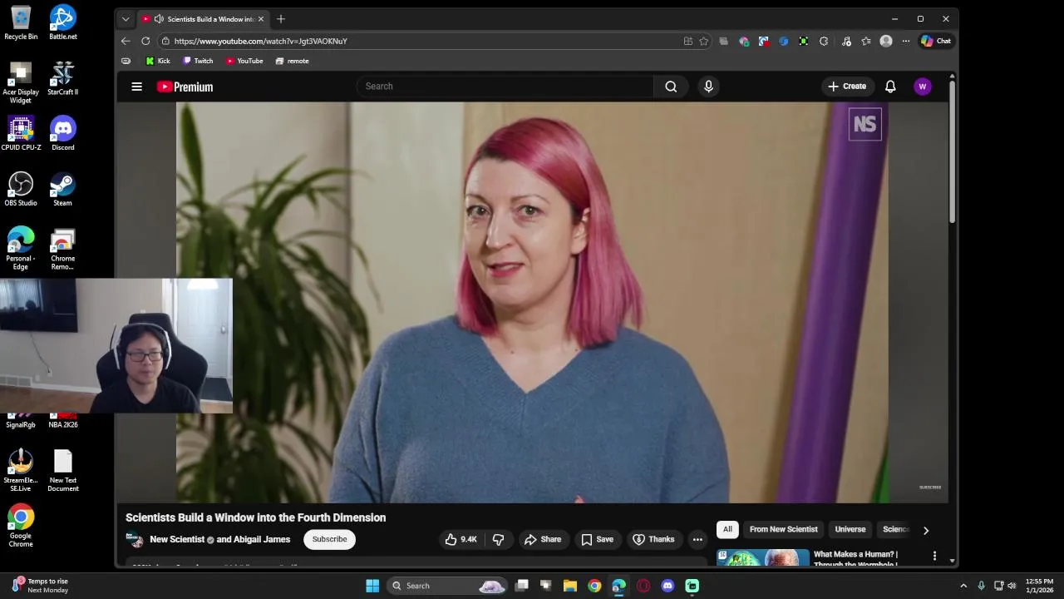This screenshot has height=599, width=1064.
Task: Click the video player to pause
Action: tap(532, 302)
